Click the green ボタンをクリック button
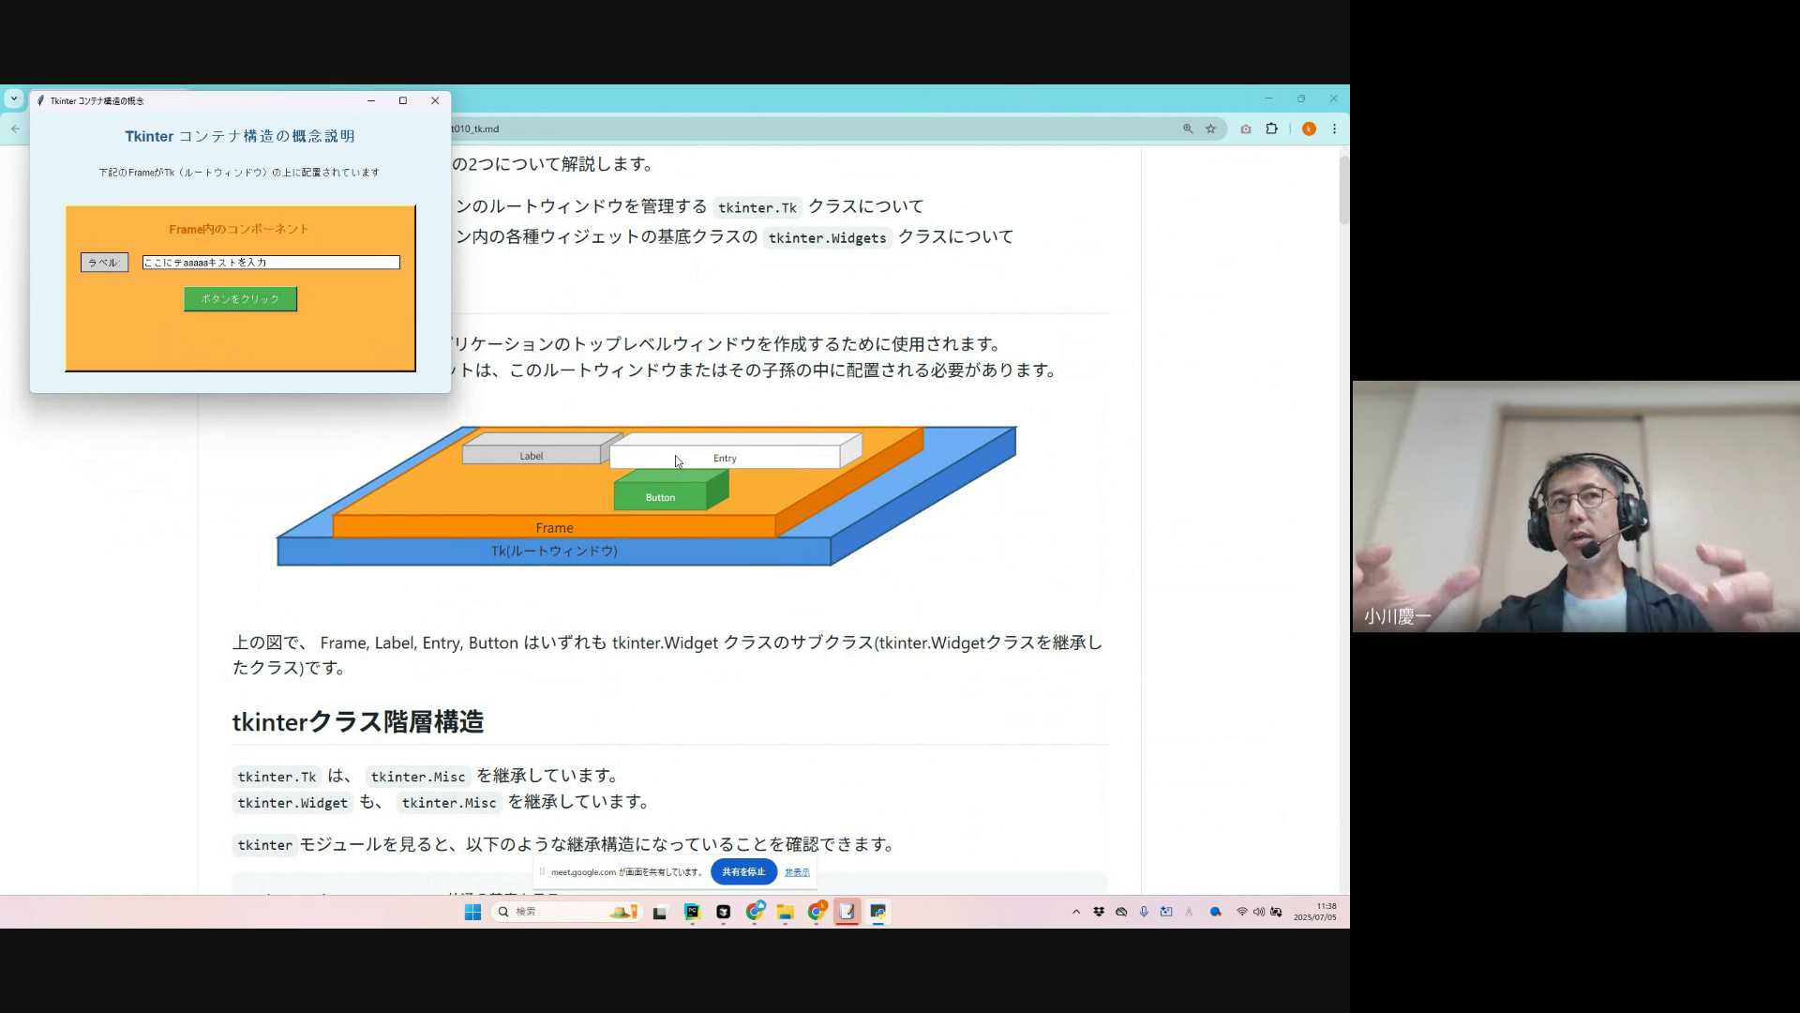 240,299
